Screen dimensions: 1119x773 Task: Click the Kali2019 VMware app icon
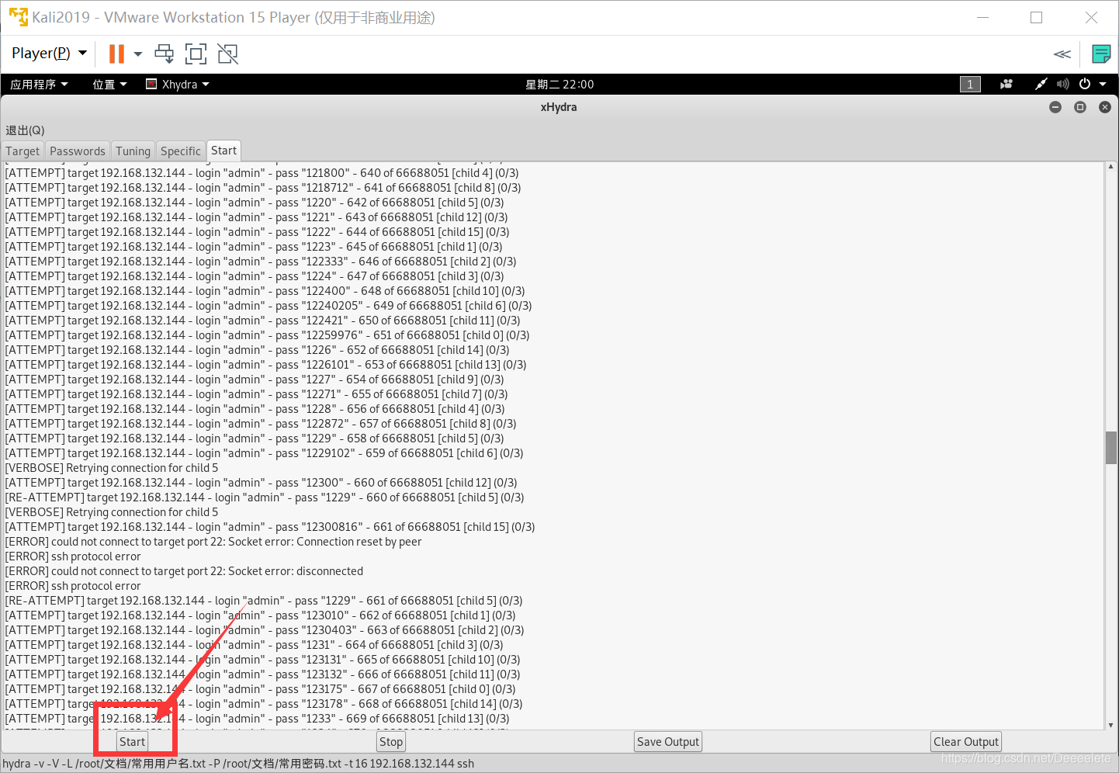tap(18, 17)
